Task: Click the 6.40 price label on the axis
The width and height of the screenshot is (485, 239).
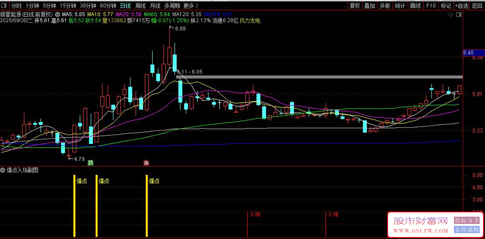Action: [469, 52]
